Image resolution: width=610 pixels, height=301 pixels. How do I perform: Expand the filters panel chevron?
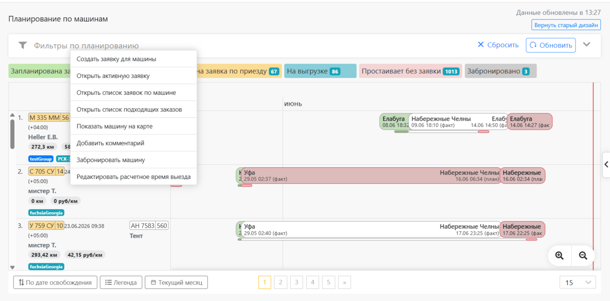587,45
